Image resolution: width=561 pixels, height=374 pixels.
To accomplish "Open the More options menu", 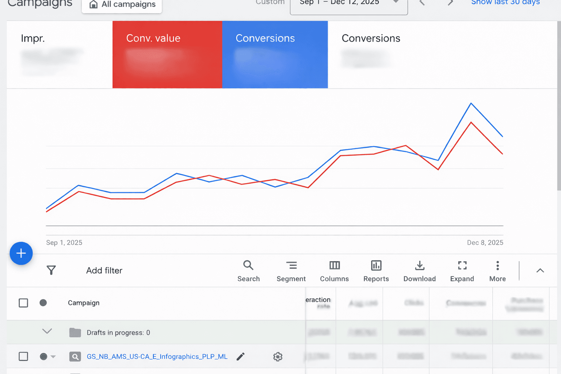I will coord(497,271).
